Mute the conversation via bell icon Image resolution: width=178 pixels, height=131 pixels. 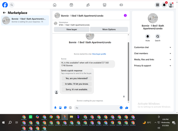click(148, 36)
